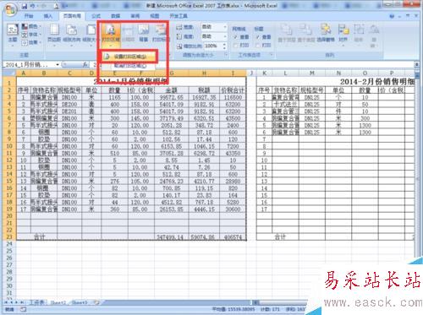
Task: Undo the last action in quick access toolbar
Action: coord(33,6)
